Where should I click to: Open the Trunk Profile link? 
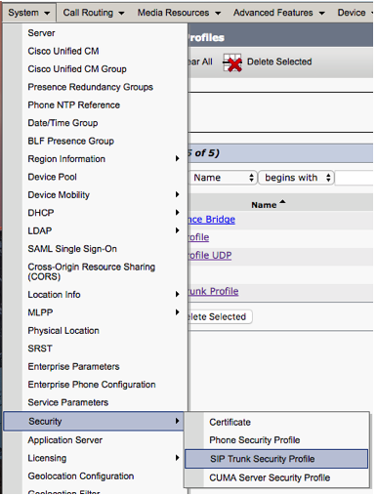pyautogui.click(x=213, y=291)
